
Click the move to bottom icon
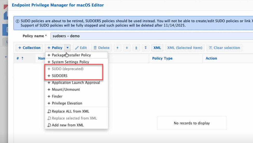tap(146, 48)
